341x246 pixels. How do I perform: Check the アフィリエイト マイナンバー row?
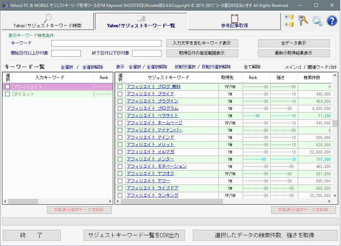[x=120, y=130]
